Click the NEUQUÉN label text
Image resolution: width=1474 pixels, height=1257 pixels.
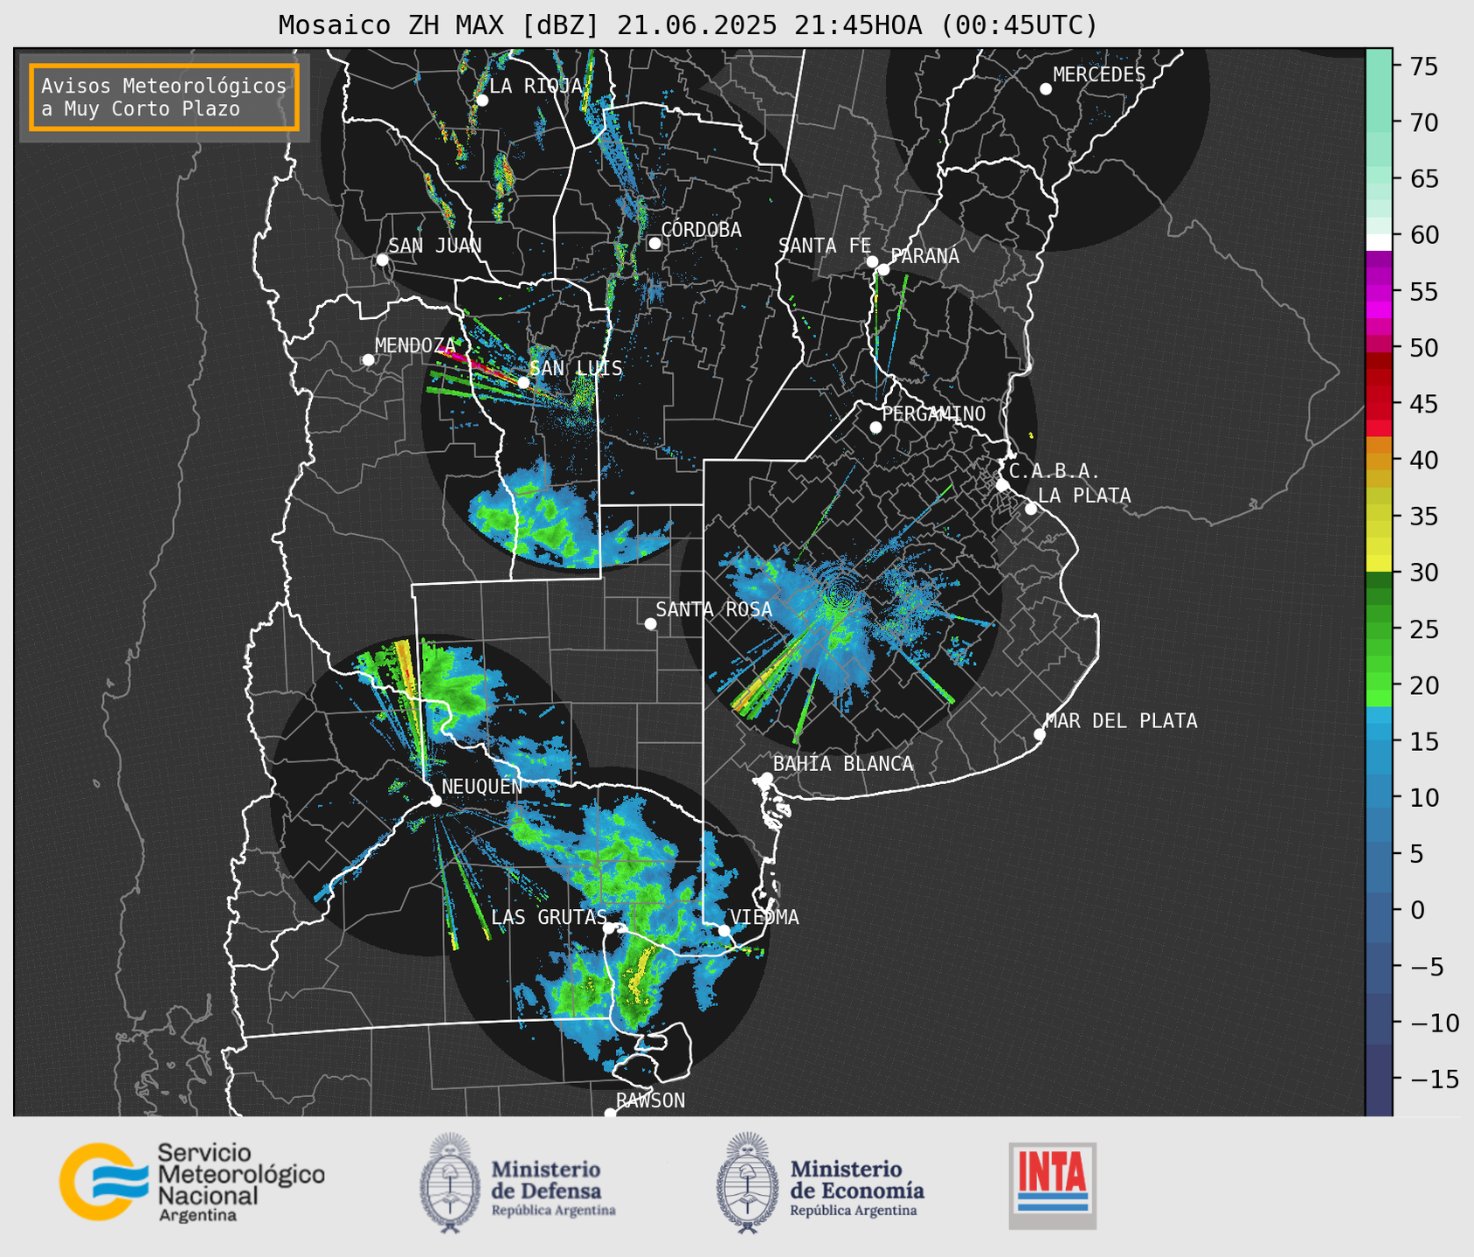click(x=481, y=786)
